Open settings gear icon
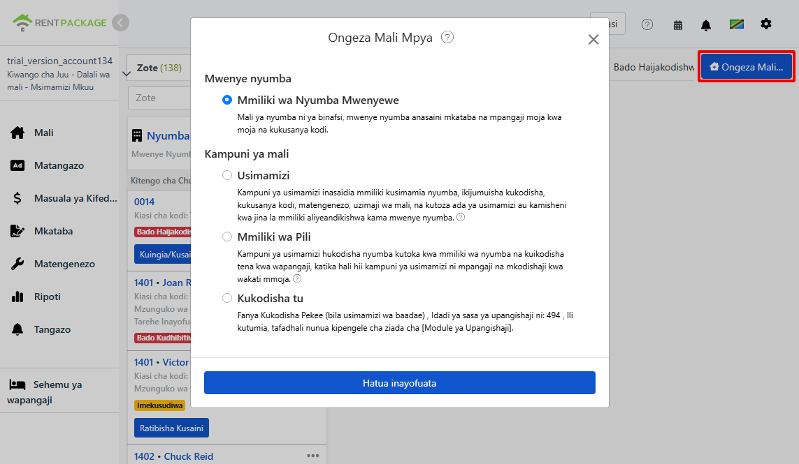Image resolution: width=799 pixels, height=464 pixels. coord(766,24)
